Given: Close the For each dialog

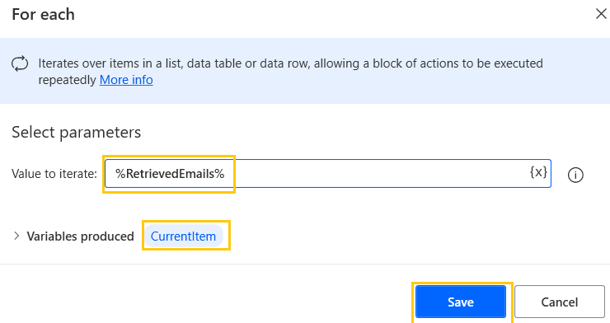Looking at the screenshot, I should (x=601, y=14).
